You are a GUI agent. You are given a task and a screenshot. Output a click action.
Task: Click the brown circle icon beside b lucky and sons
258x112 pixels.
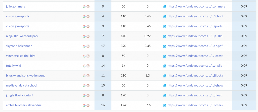click(88, 76)
